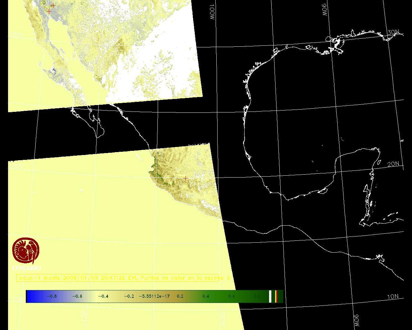
Task: Click the '100W' longitude label along the top edge
Action: coord(212,13)
